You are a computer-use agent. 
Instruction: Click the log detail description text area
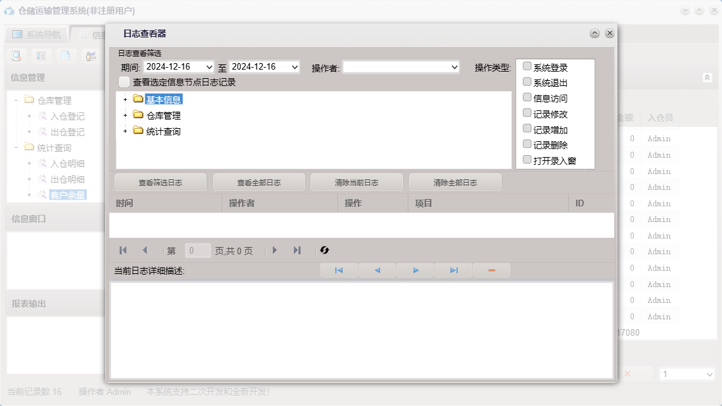[362, 330]
